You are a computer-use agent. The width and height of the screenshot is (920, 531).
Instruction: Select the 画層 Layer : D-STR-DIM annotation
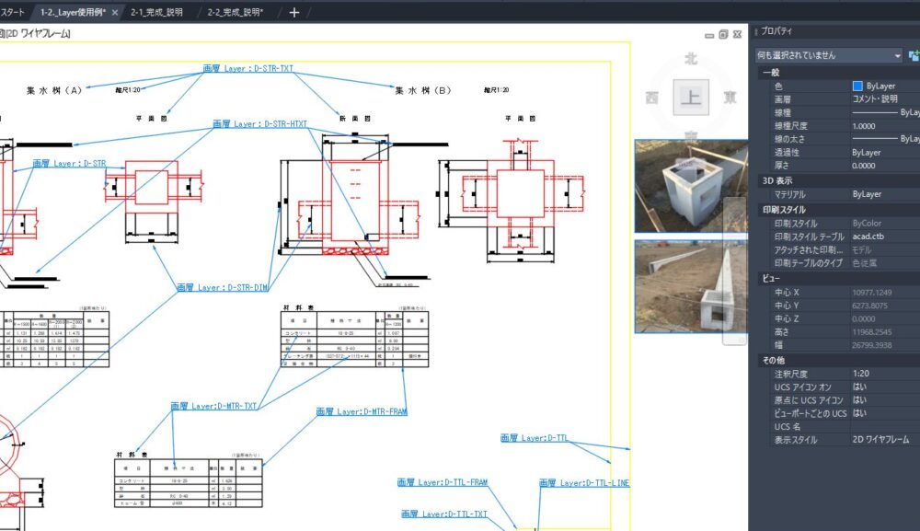[222, 287]
